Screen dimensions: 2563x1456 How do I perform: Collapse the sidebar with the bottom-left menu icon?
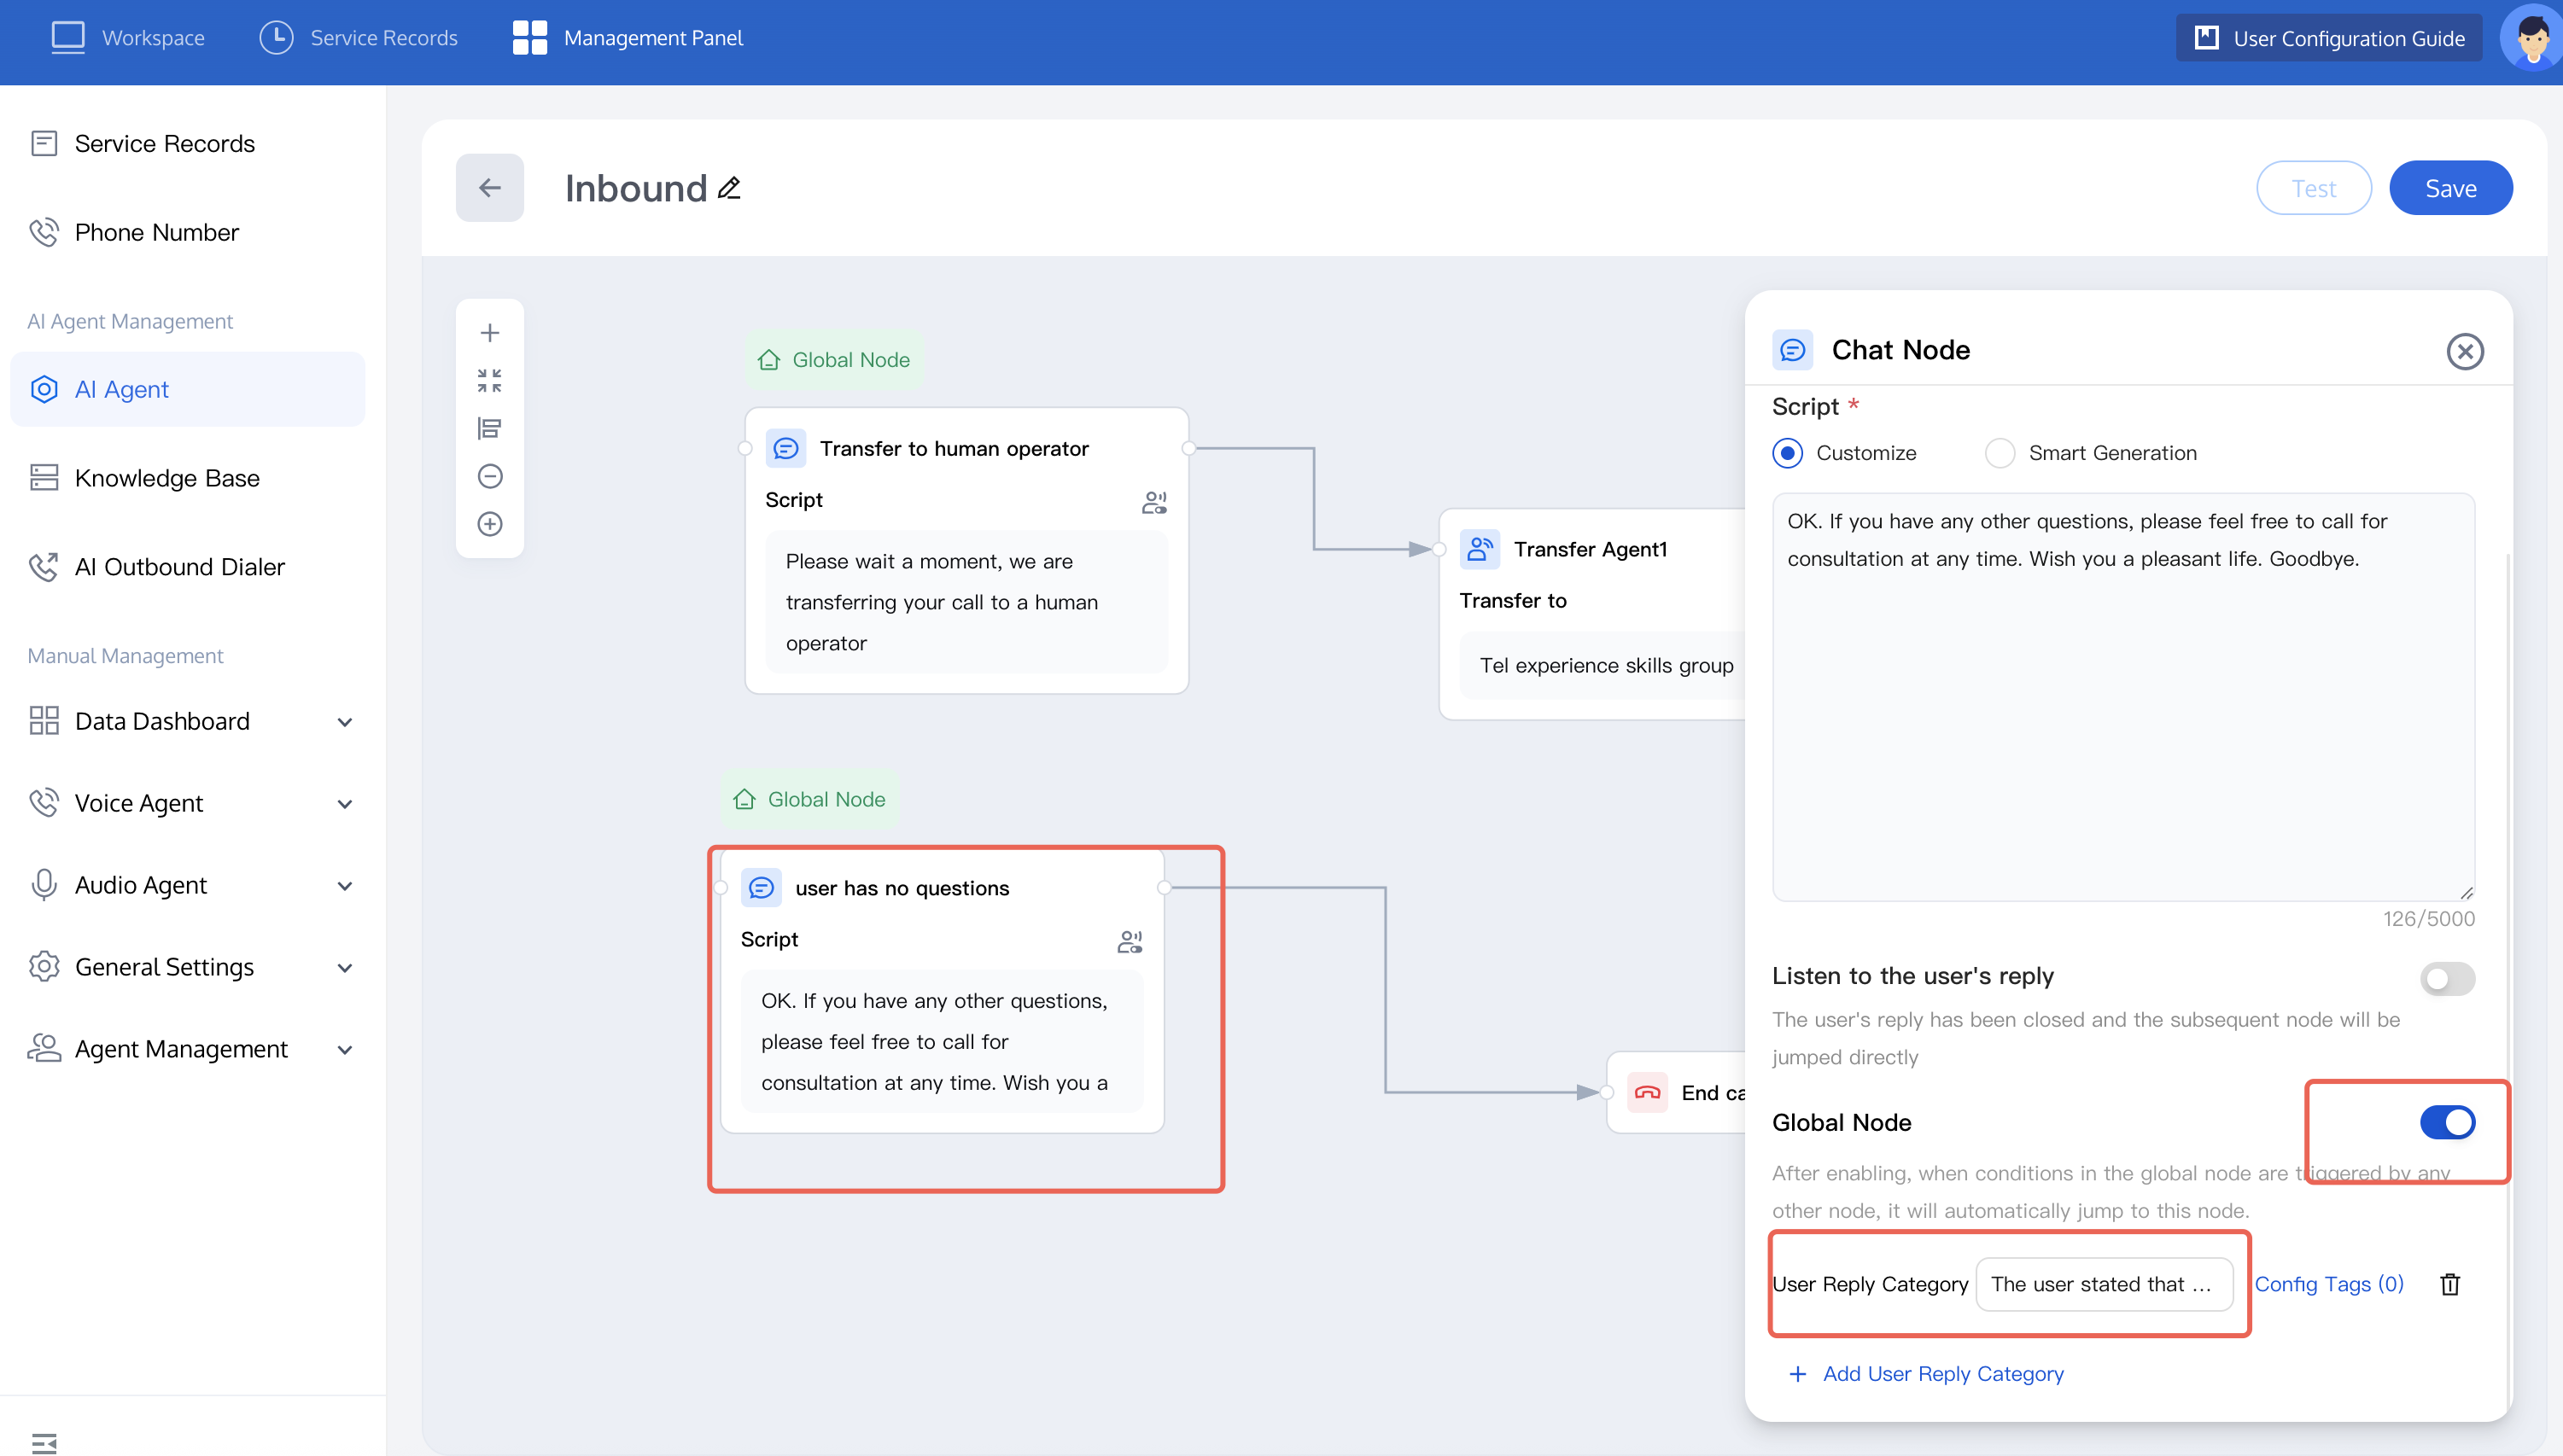tap(44, 1442)
